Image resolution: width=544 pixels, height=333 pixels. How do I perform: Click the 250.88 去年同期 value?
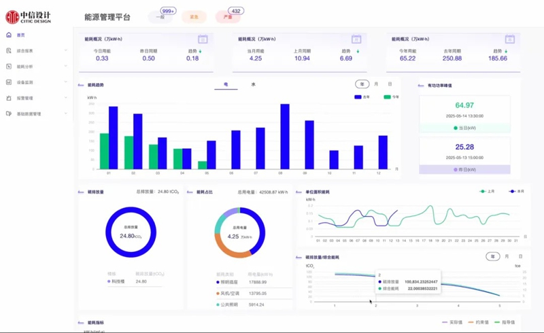point(452,58)
